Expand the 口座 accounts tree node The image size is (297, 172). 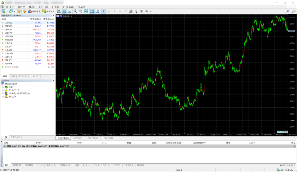coord(3,87)
